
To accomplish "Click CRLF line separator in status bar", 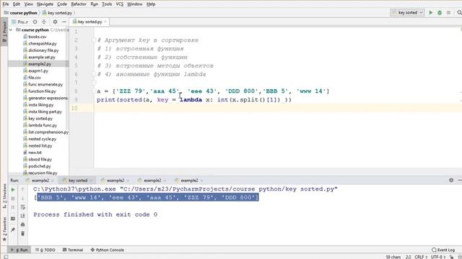I will click(x=421, y=257).
